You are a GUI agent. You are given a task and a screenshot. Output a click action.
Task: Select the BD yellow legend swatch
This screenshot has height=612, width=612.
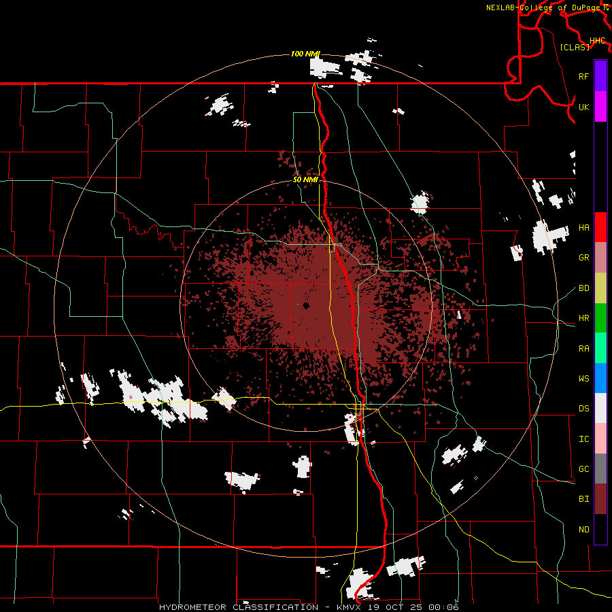[x=600, y=288]
